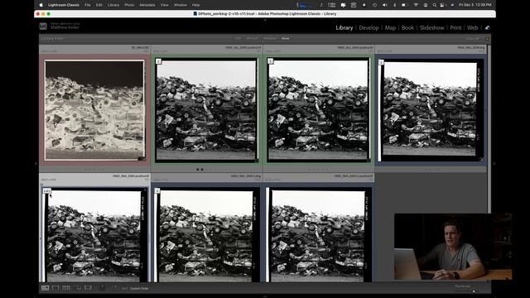Open the Library menu

113,5
